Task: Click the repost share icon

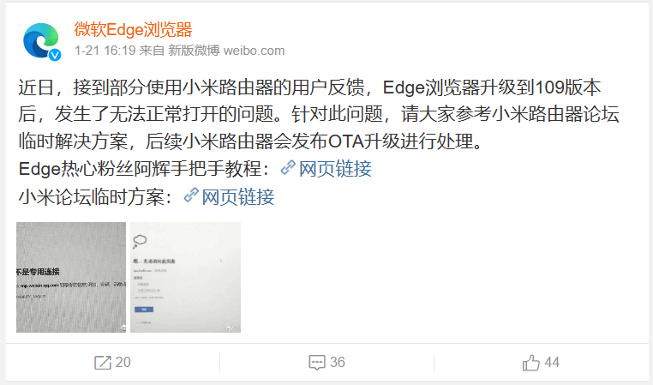Action: 103,363
